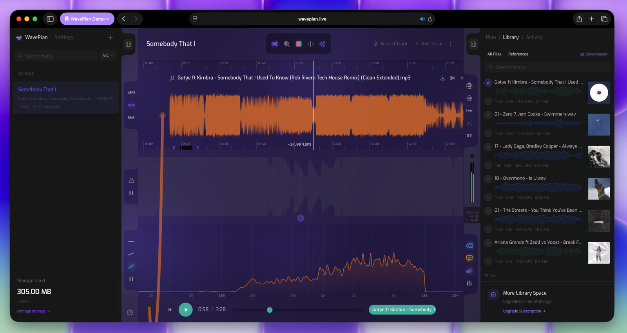This screenshot has width=627, height=333.
Task: Select the blue steep slope line option
Action: pyautogui.click(x=131, y=266)
